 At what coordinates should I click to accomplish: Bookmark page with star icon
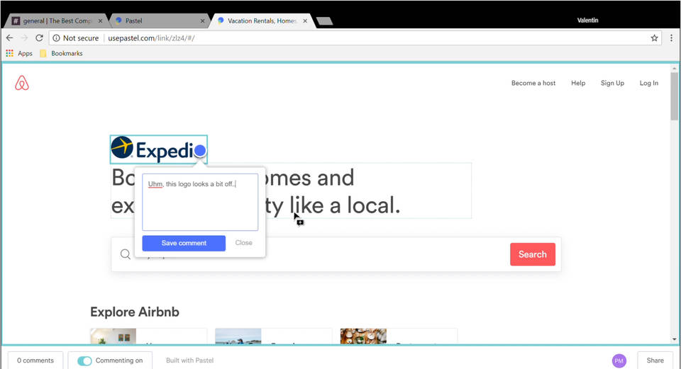[x=654, y=38]
